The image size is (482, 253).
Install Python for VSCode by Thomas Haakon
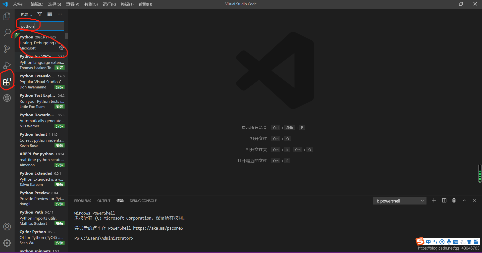60,68
